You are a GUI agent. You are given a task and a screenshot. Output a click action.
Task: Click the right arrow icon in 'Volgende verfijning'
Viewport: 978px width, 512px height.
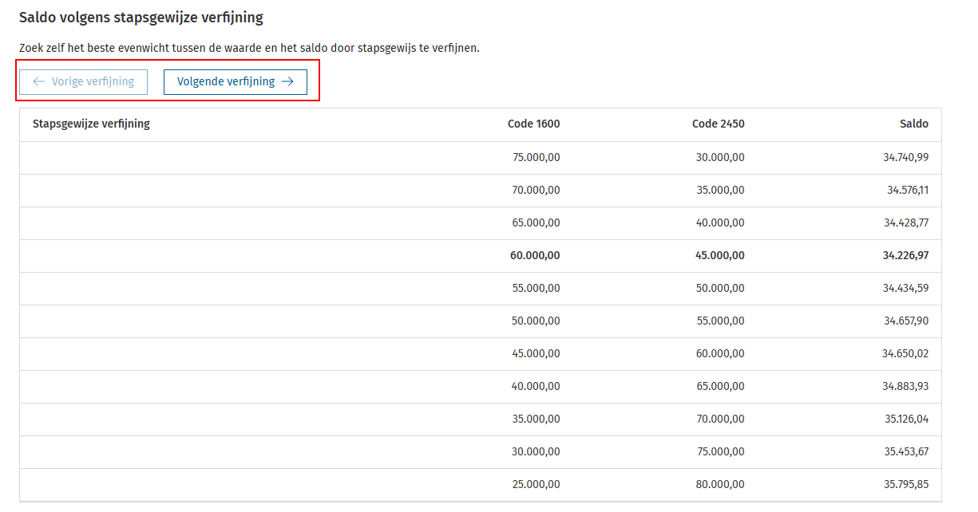[287, 81]
